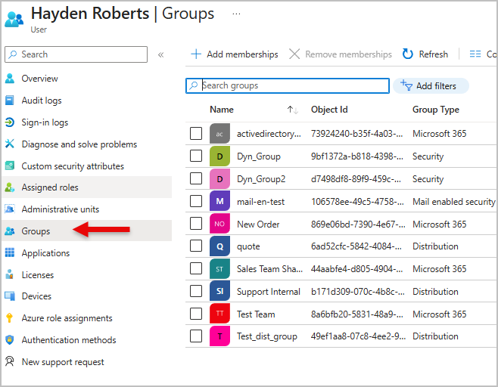Click 'Mail enabled security' group type cell
Viewport: 498px width, 387px height.
454,202
